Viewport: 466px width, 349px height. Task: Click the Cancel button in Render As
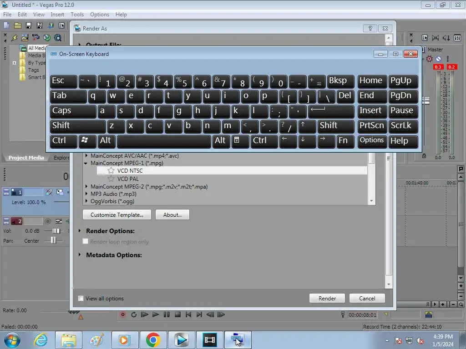click(367, 298)
